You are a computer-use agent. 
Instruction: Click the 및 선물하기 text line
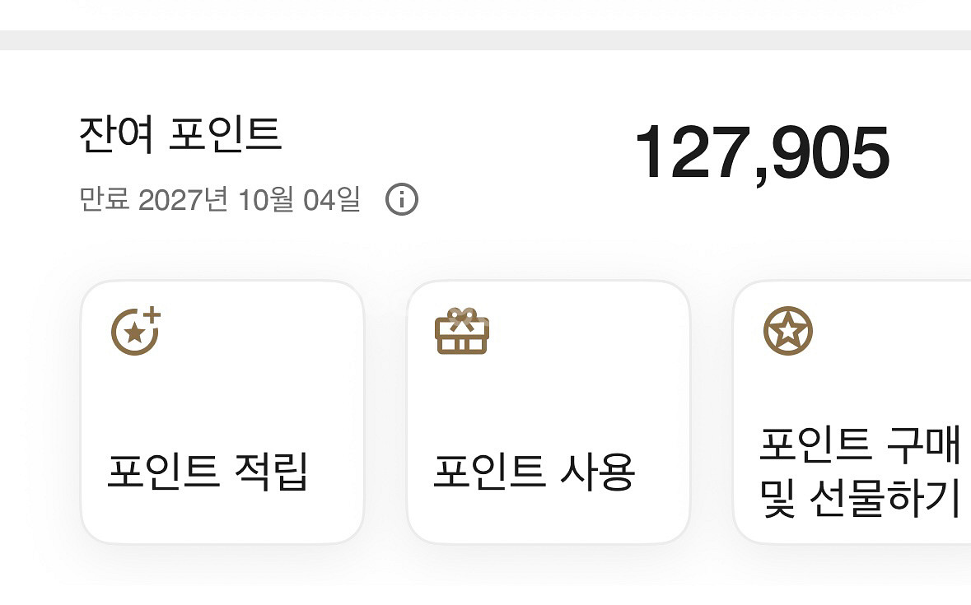tap(859, 498)
